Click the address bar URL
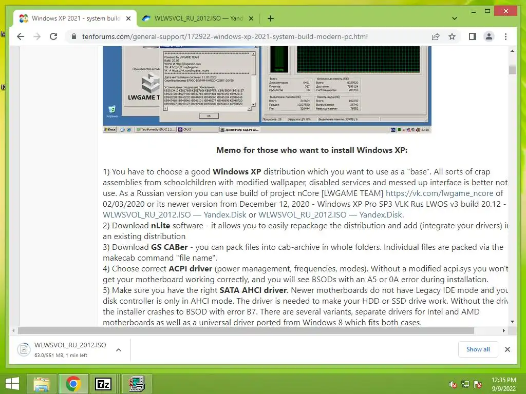Screen dimensions: 526x394 click(x=225, y=36)
